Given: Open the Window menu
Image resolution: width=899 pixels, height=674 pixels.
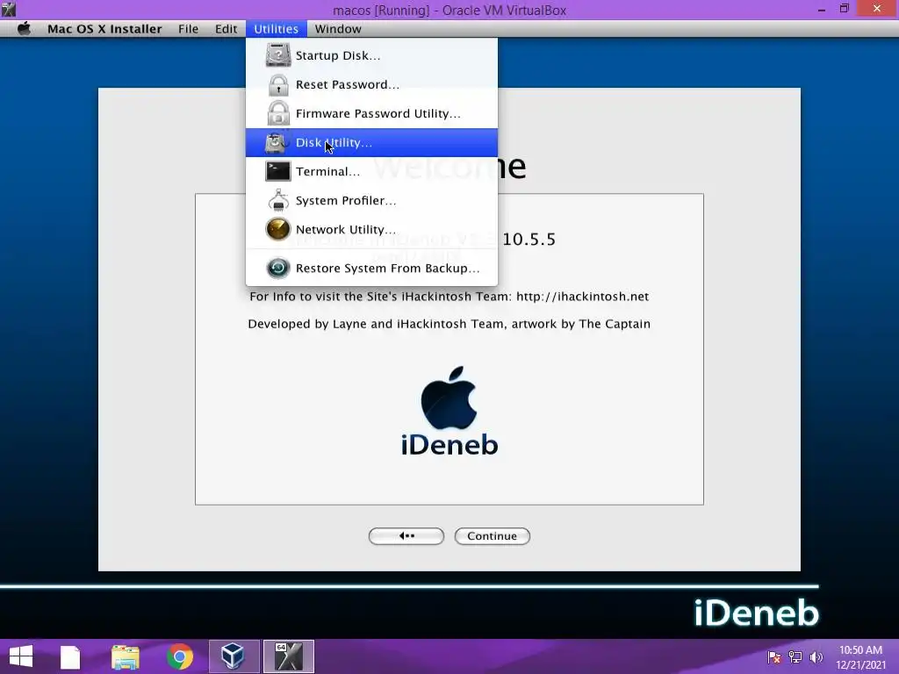Looking at the screenshot, I should pos(338,29).
